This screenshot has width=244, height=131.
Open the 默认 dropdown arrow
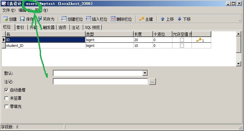coord(145,73)
